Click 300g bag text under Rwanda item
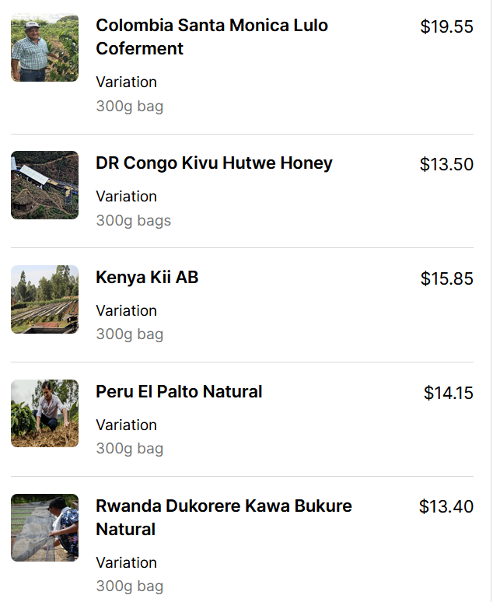493x602 pixels. click(129, 586)
